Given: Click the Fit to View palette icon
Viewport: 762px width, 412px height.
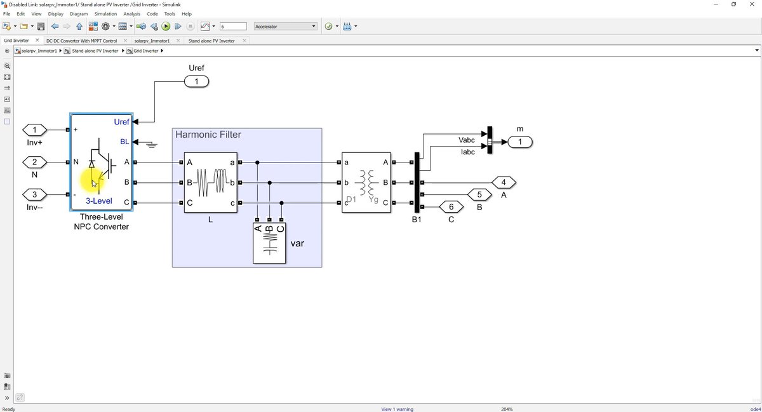Looking at the screenshot, I should (7, 77).
